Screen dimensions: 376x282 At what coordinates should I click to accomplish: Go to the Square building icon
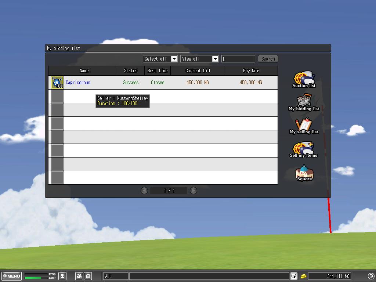tap(304, 173)
